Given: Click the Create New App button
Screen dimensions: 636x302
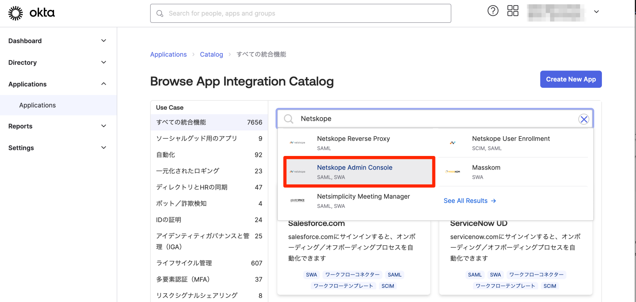Looking at the screenshot, I should point(570,79).
